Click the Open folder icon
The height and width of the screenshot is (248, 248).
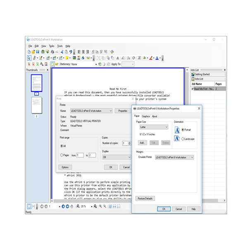click(33, 52)
